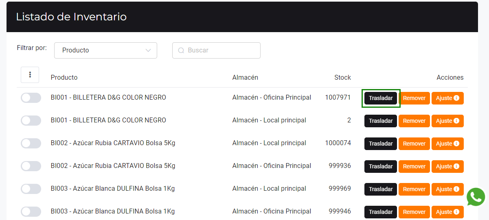Click Remover for Azúcar Rubia stock 999936
Viewport: 489px width, 220px height.
(x=414, y=166)
